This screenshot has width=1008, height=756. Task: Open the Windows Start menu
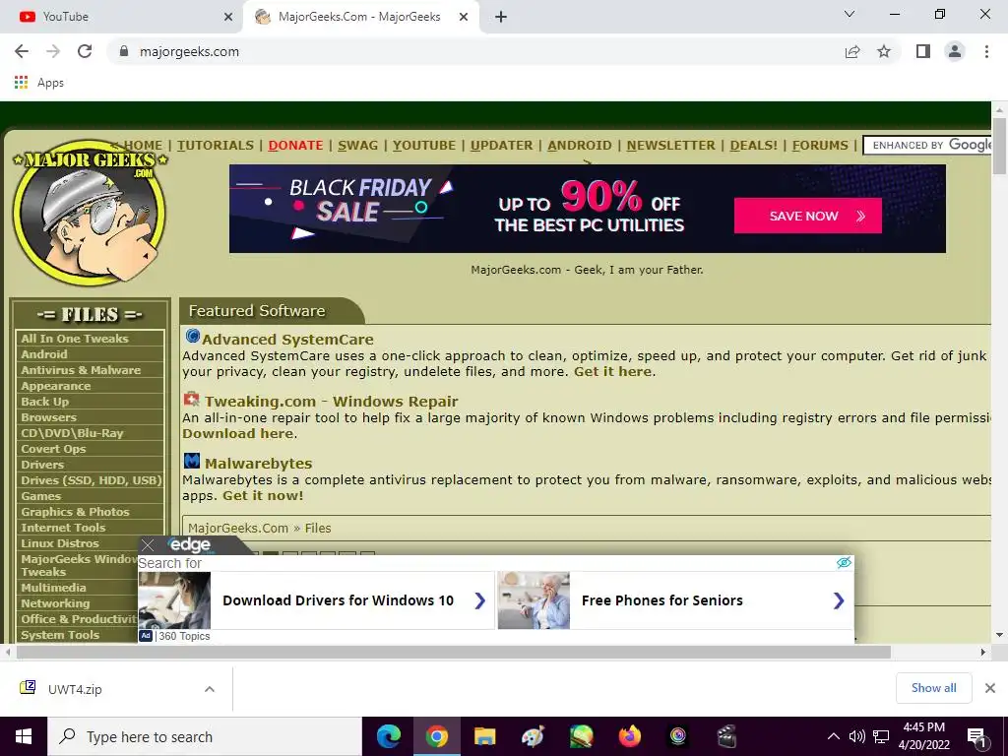(x=24, y=736)
